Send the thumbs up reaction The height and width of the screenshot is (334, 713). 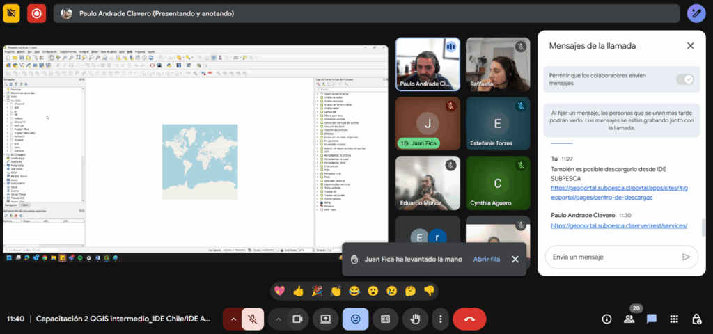click(298, 291)
